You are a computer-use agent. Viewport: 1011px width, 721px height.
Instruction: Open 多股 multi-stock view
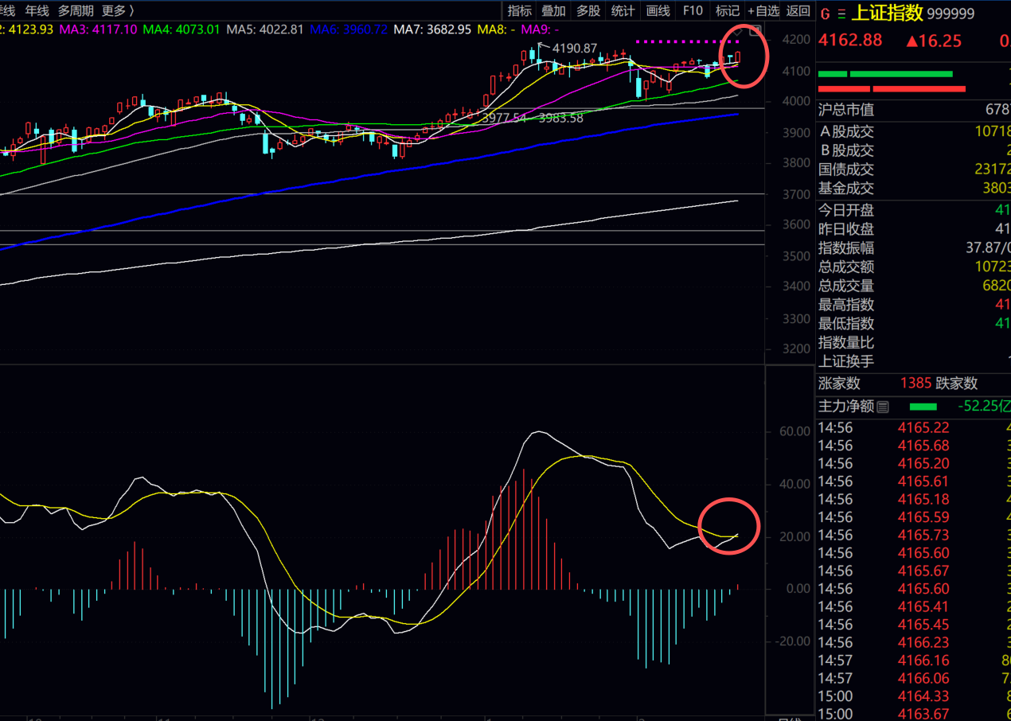tap(588, 10)
